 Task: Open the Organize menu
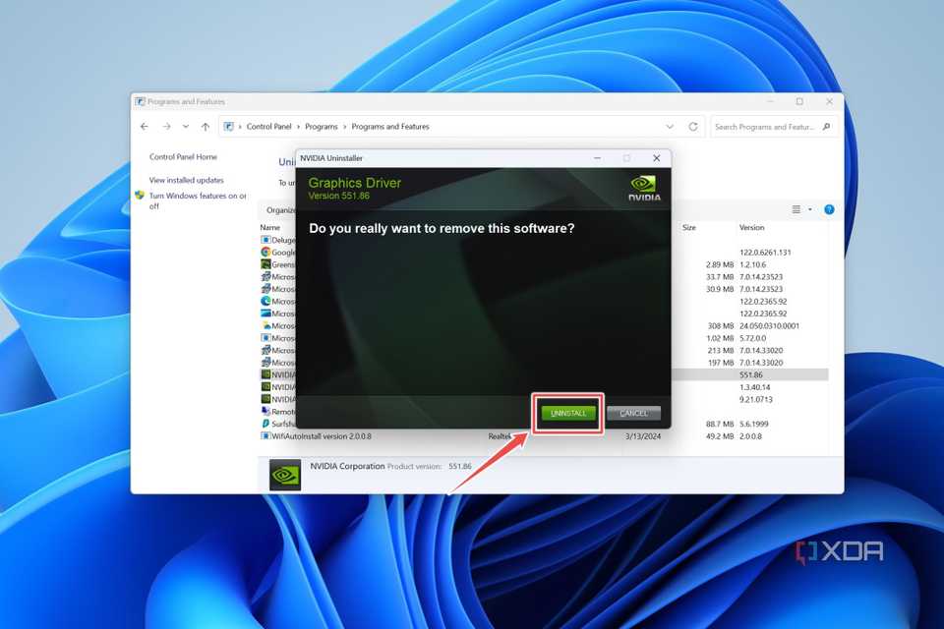click(280, 209)
